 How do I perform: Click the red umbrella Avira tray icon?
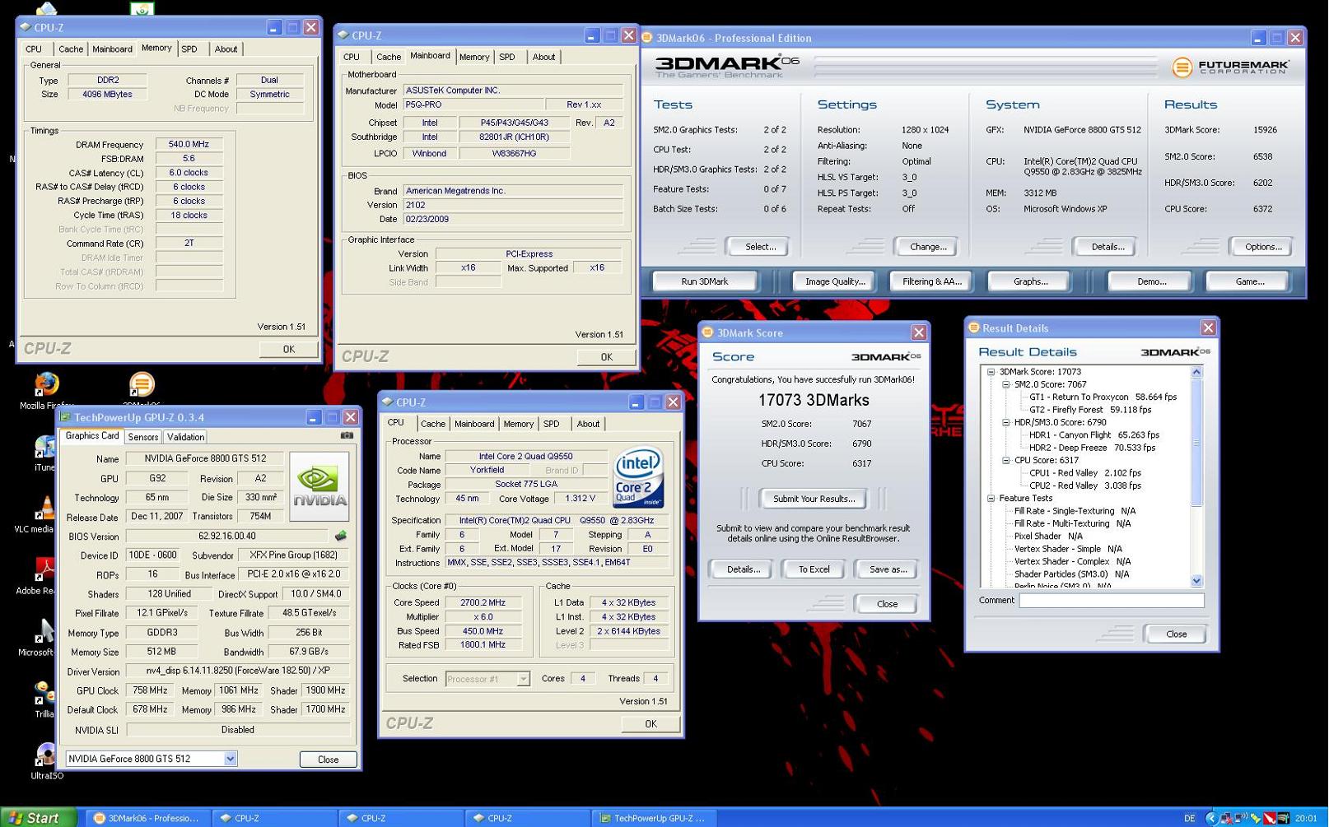pyautogui.click(x=1269, y=818)
